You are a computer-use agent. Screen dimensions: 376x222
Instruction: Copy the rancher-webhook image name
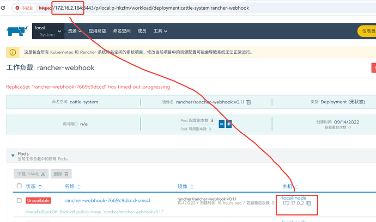pos(248,102)
